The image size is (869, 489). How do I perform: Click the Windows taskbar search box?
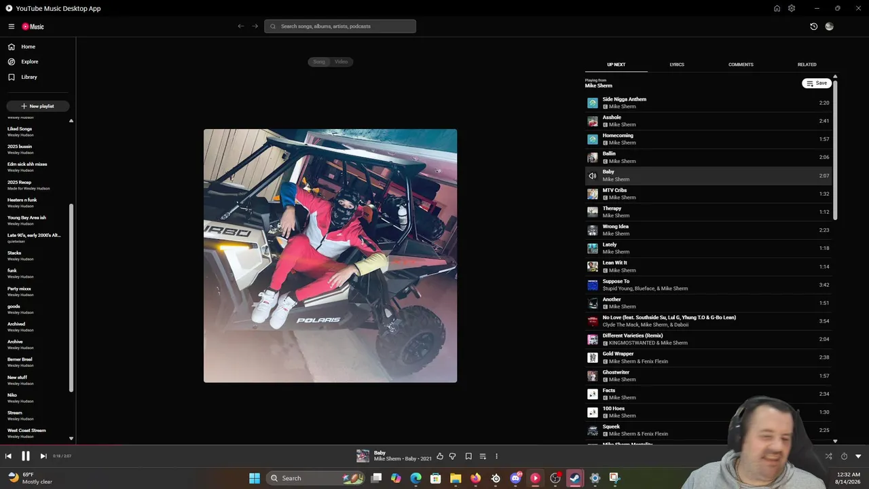click(x=316, y=478)
